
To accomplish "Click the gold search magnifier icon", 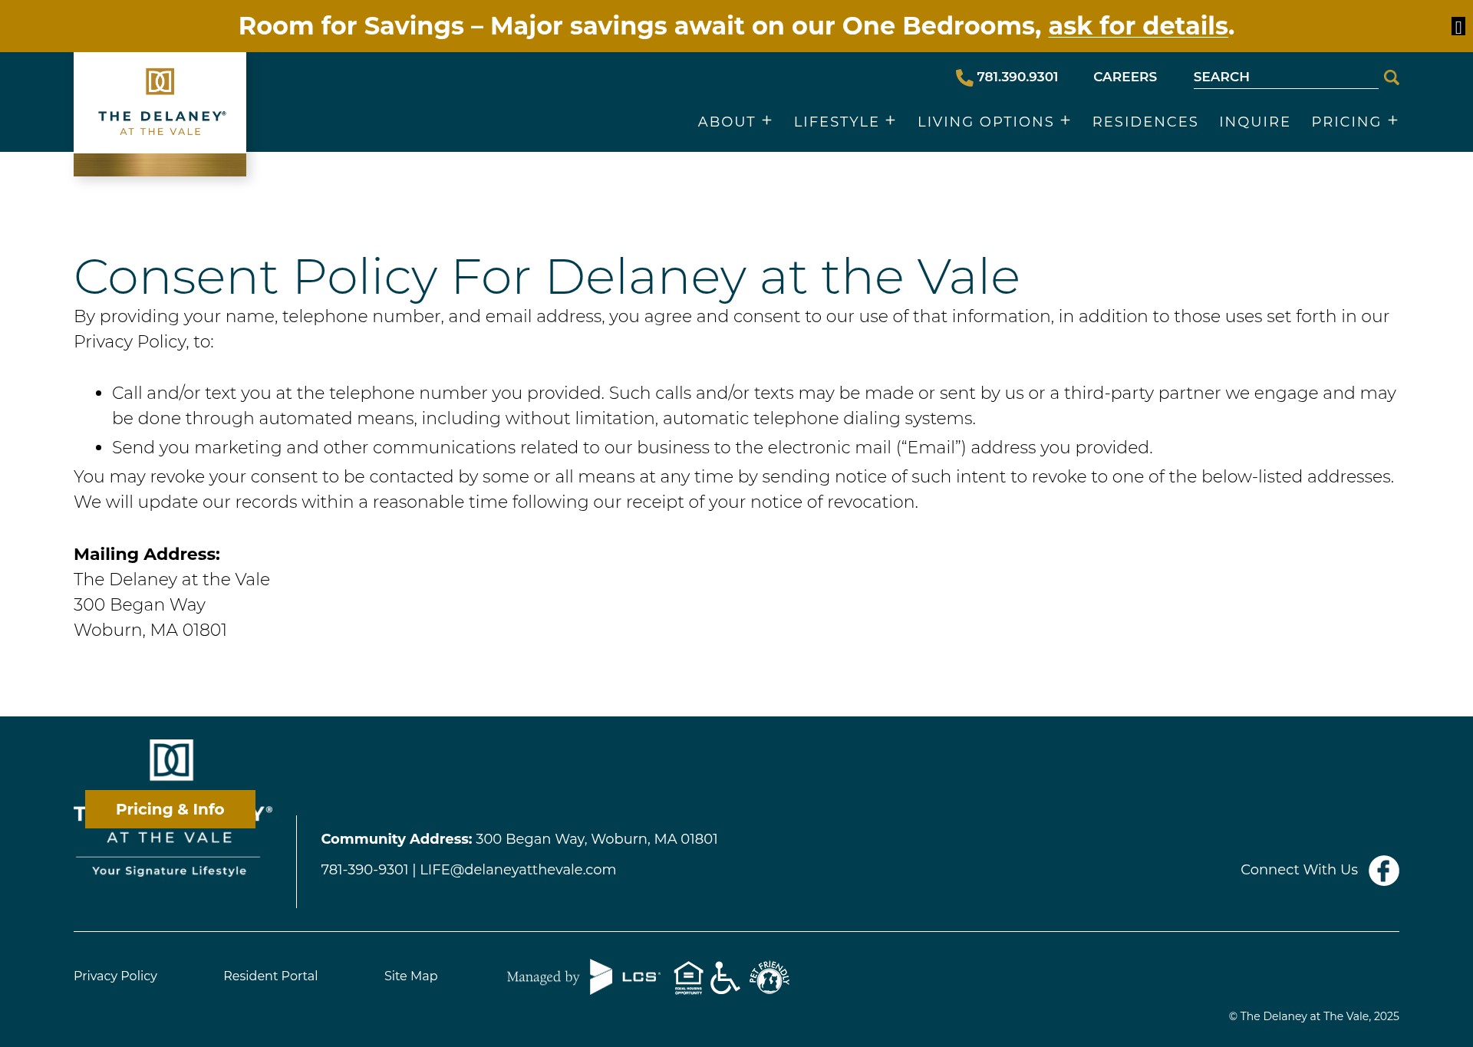I will pyautogui.click(x=1391, y=77).
